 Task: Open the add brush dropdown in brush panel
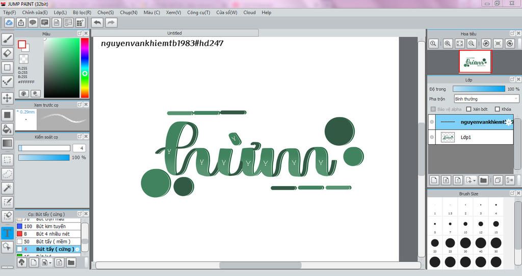(50, 262)
